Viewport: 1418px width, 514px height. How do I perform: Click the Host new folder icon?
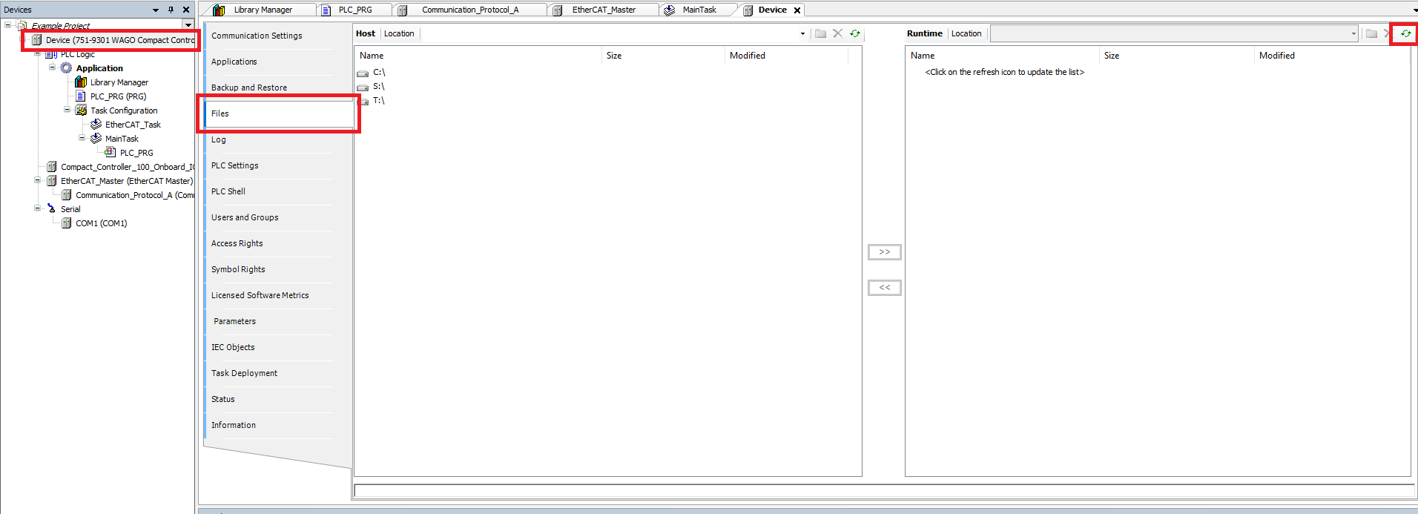(820, 33)
